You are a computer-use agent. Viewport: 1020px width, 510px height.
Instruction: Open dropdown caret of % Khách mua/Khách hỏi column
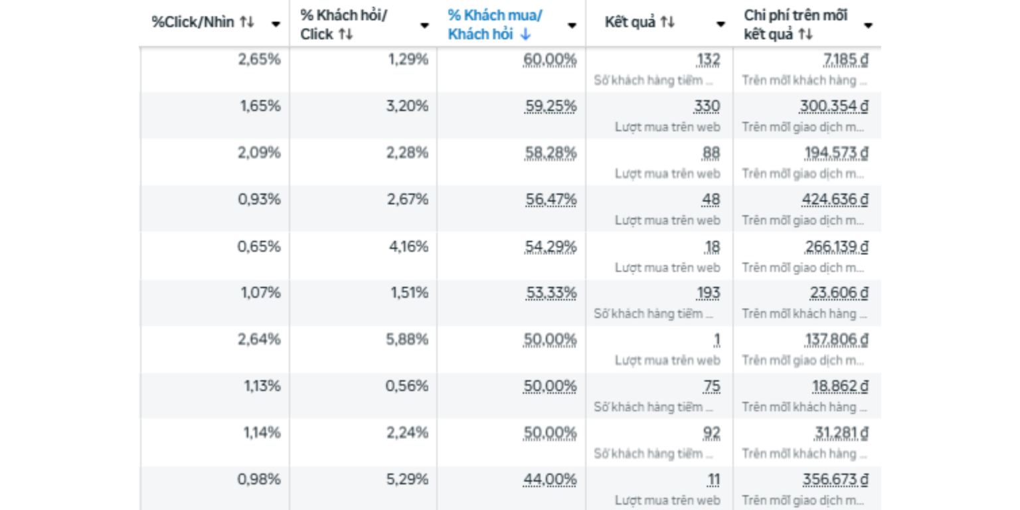[572, 26]
